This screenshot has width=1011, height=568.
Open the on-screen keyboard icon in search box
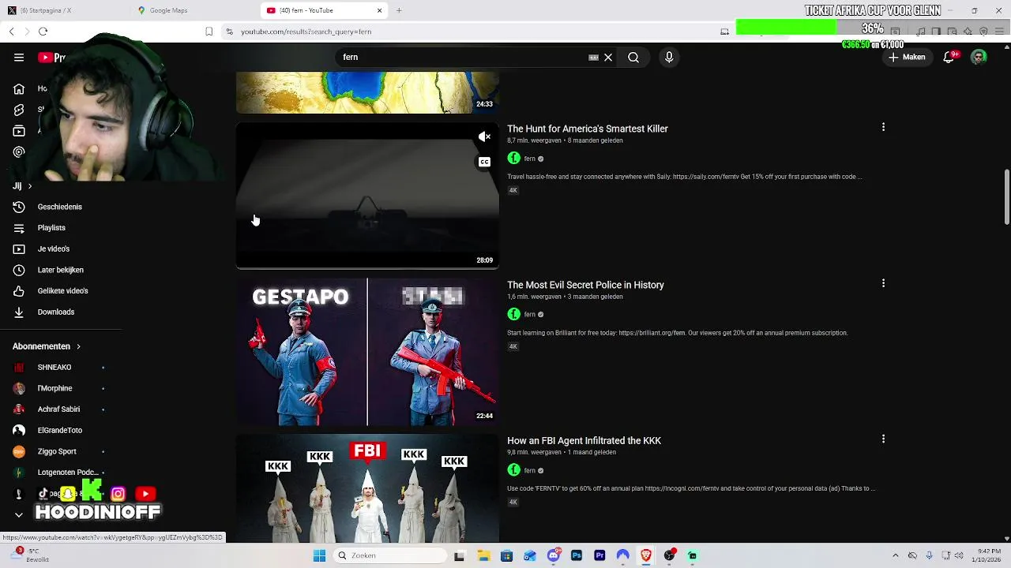[x=593, y=57]
